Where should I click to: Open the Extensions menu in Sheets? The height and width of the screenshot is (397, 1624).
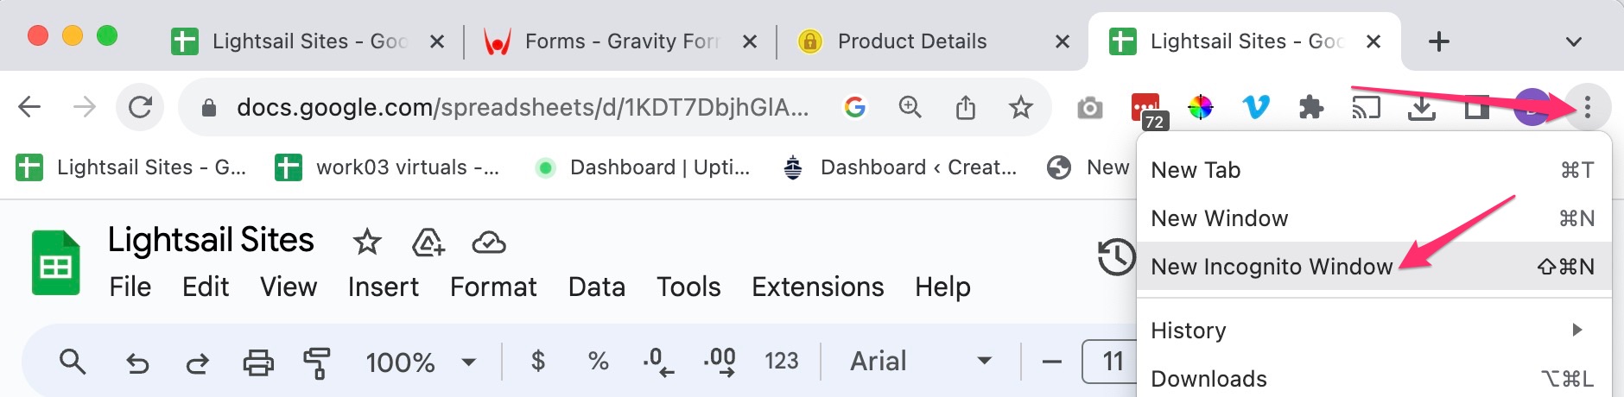click(817, 287)
